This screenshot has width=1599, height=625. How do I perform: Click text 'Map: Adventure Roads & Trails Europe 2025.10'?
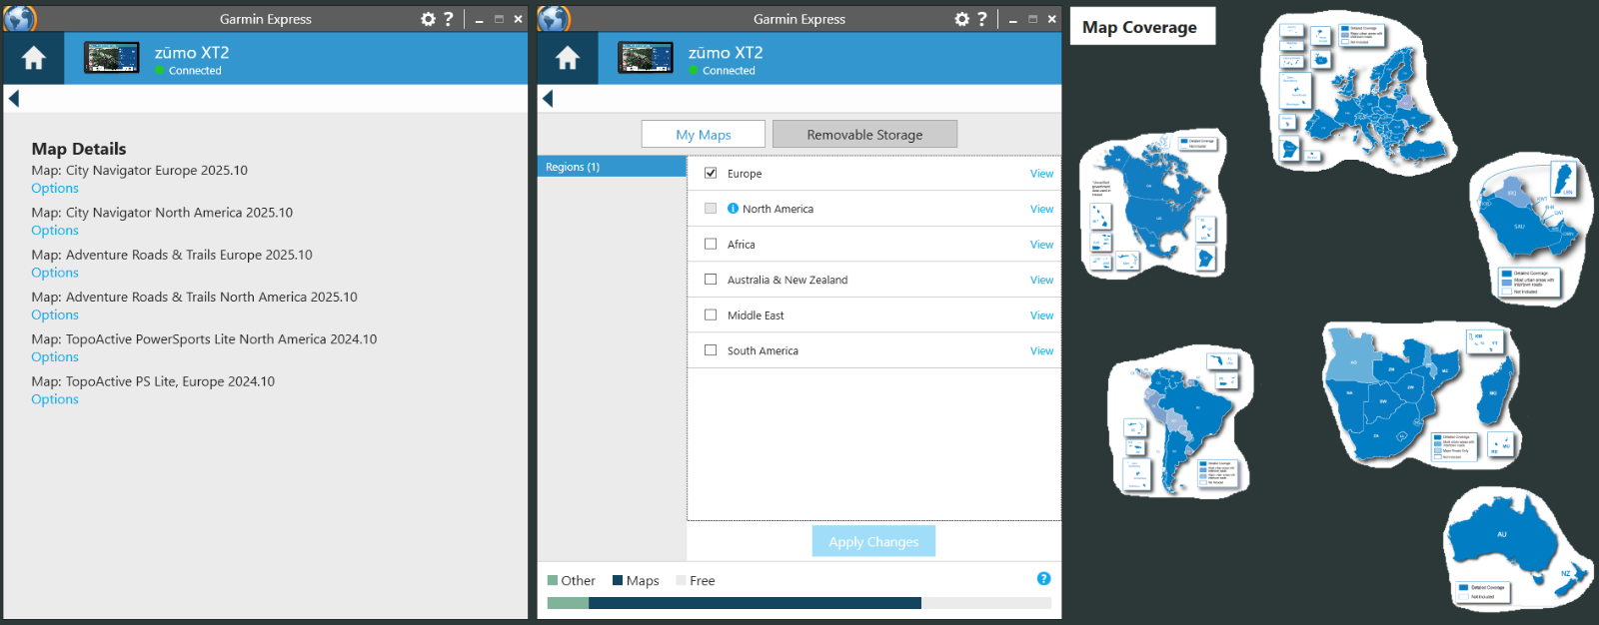click(x=172, y=255)
